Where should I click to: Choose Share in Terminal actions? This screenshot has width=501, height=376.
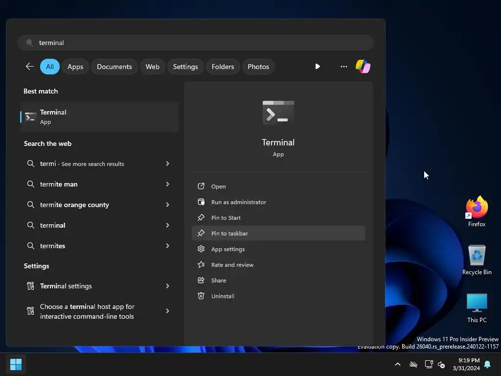[278, 281]
